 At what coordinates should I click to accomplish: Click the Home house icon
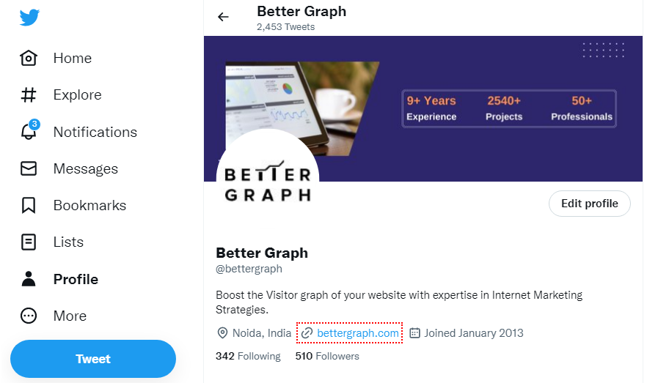click(29, 59)
